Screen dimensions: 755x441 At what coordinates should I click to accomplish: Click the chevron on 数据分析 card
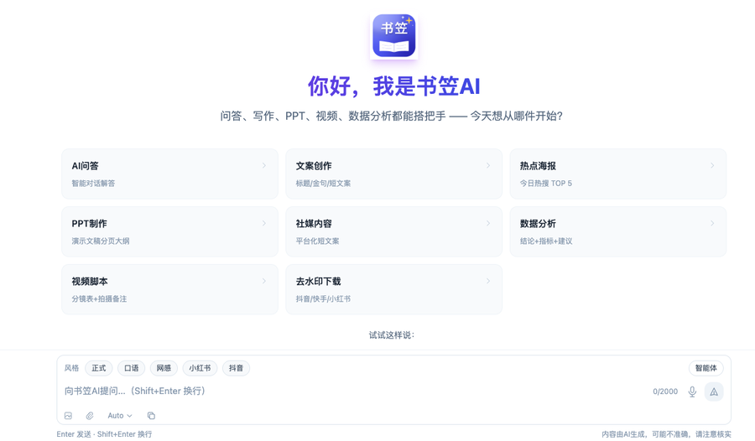tap(712, 223)
